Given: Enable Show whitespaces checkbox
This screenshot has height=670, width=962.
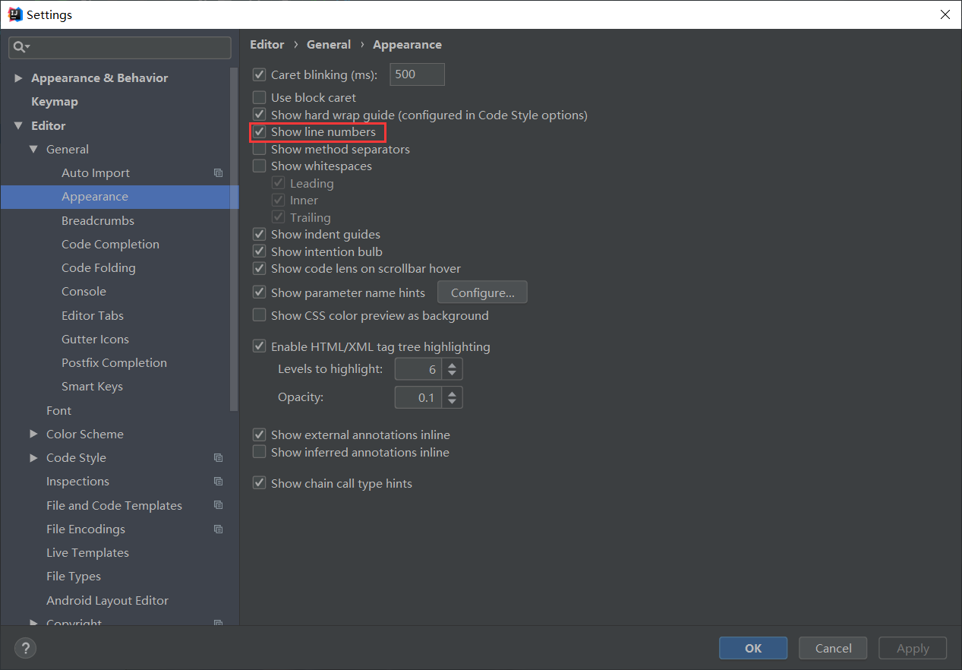Looking at the screenshot, I should click(260, 166).
